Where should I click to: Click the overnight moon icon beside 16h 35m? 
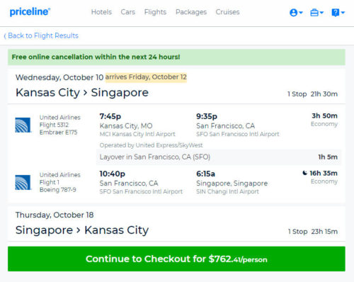tap(305, 173)
